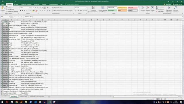Decrease indent icon
Image resolution: width=184 pixels, height=104 pixels.
click(47, 11)
